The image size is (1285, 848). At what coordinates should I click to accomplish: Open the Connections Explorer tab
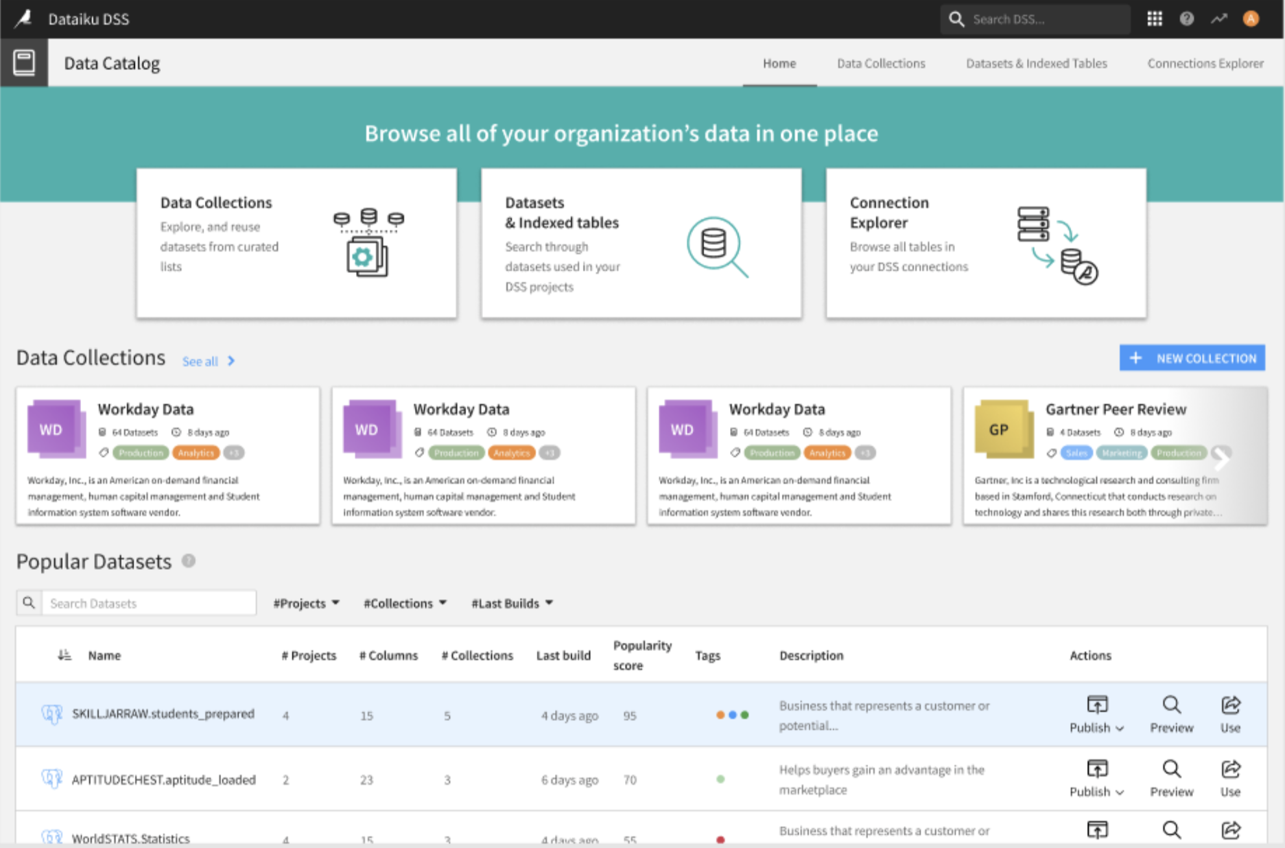coord(1205,63)
